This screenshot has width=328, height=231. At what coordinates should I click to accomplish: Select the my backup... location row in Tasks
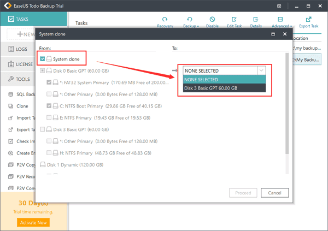(x=307, y=48)
